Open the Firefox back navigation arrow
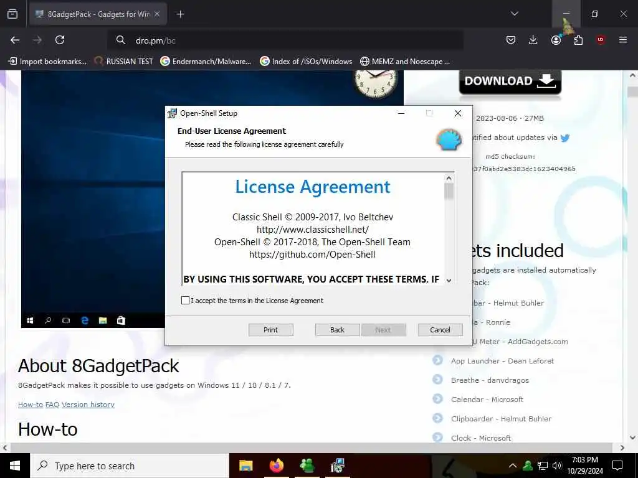This screenshot has height=478, width=638. pos(15,40)
